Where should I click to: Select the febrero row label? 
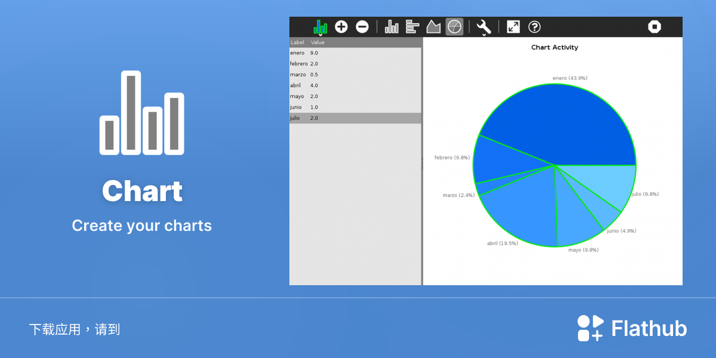point(299,64)
